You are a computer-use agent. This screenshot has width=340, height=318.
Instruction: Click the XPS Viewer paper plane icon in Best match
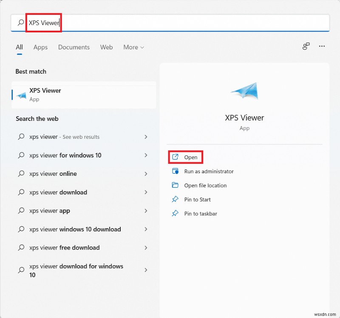coord(21,95)
